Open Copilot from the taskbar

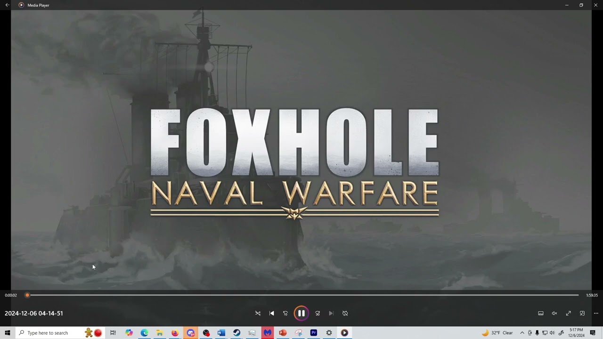[129, 333]
